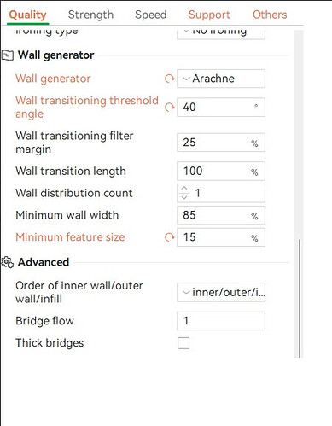
Task: Click the Bridge flow input field
Action: tap(221, 321)
